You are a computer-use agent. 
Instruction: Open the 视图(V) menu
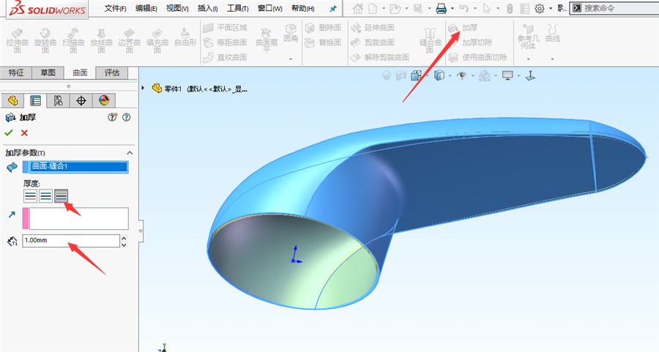click(x=177, y=8)
